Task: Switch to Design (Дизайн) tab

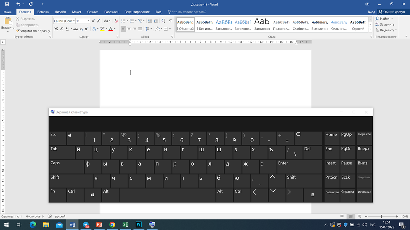Action: coord(60,12)
